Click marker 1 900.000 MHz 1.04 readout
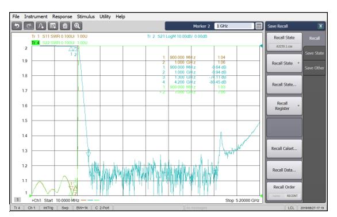This screenshot has height=217, width=337. [194, 57]
